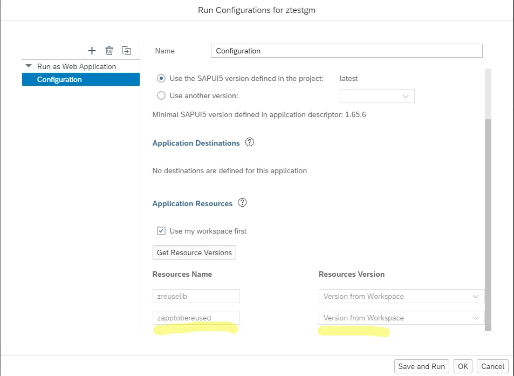This screenshot has width=514, height=376.
Task: Add a new run configuration
Action: tap(92, 51)
